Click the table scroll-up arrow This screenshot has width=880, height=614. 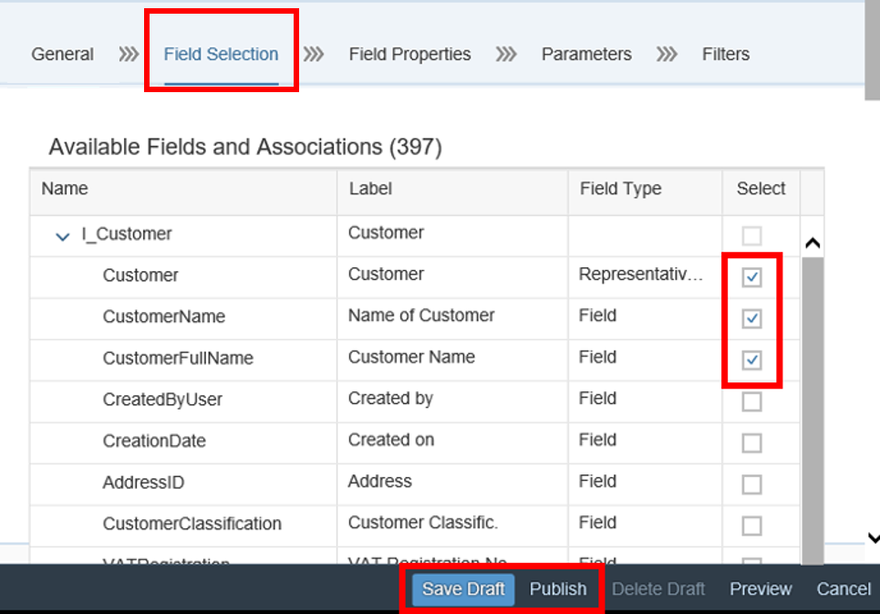(x=813, y=243)
